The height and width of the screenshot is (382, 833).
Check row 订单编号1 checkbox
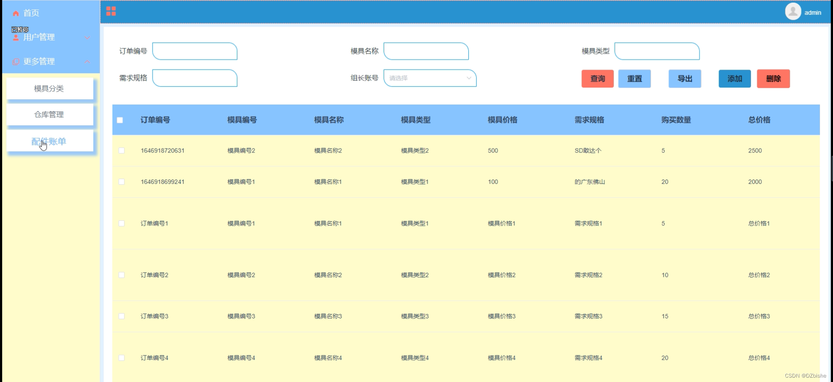122,223
